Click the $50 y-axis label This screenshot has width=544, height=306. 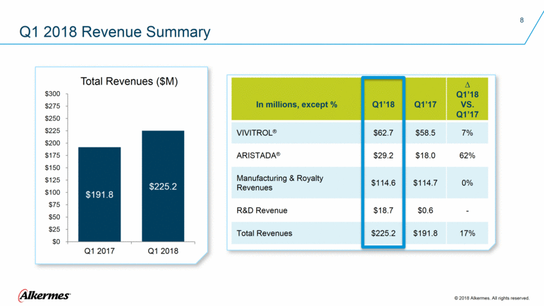pos(54,217)
